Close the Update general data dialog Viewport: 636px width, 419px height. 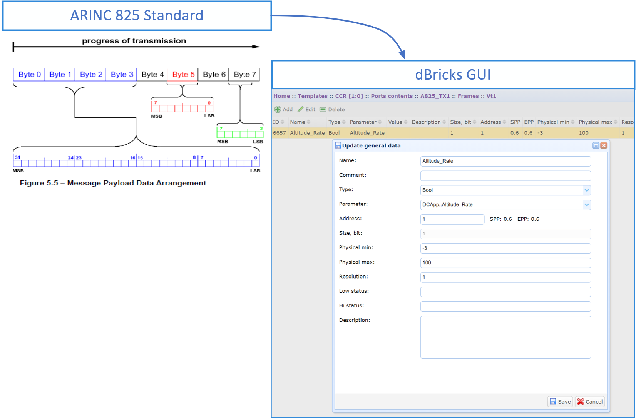coord(604,145)
